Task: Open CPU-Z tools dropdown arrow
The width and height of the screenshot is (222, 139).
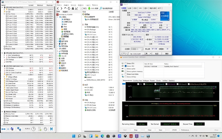Action: tap(151, 54)
